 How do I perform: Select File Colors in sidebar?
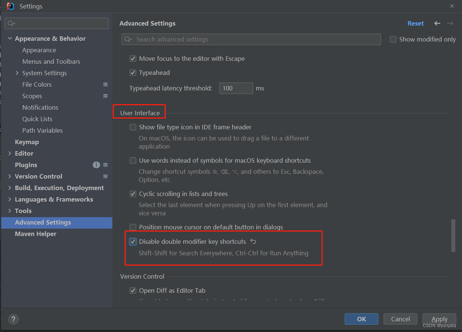coord(37,84)
